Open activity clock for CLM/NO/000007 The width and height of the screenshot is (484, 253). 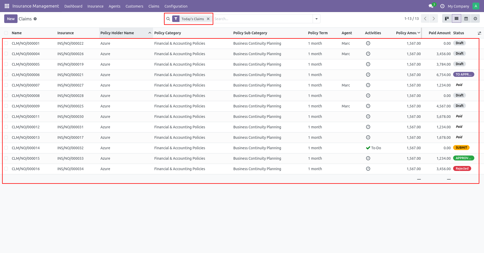coord(368,85)
